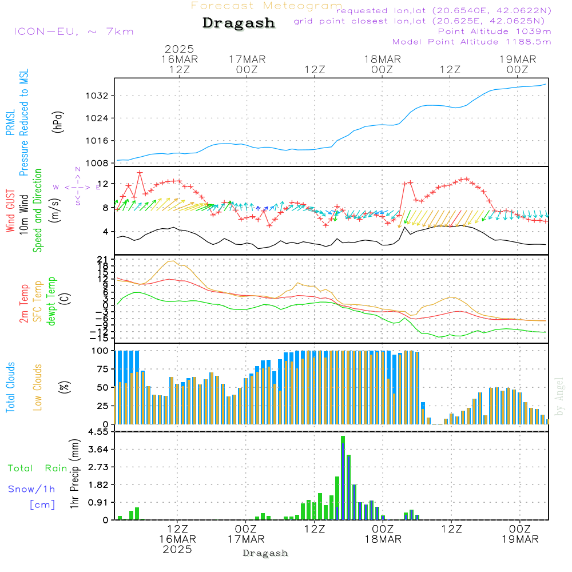Click the "17MAR 00Z" top time marker
This screenshot has width=572, height=572.
(247, 64)
